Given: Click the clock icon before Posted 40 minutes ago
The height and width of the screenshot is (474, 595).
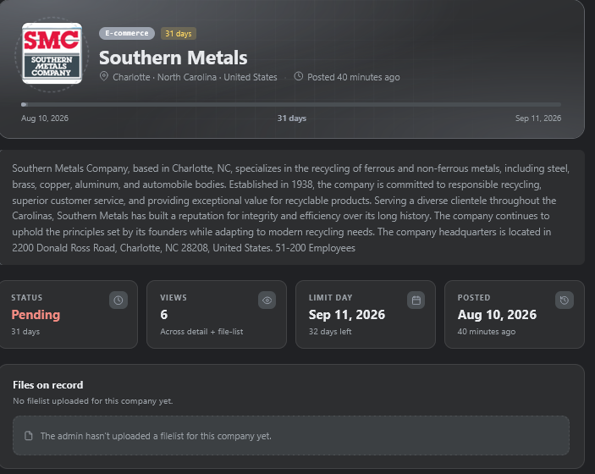Looking at the screenshot, I should point(299,76).
